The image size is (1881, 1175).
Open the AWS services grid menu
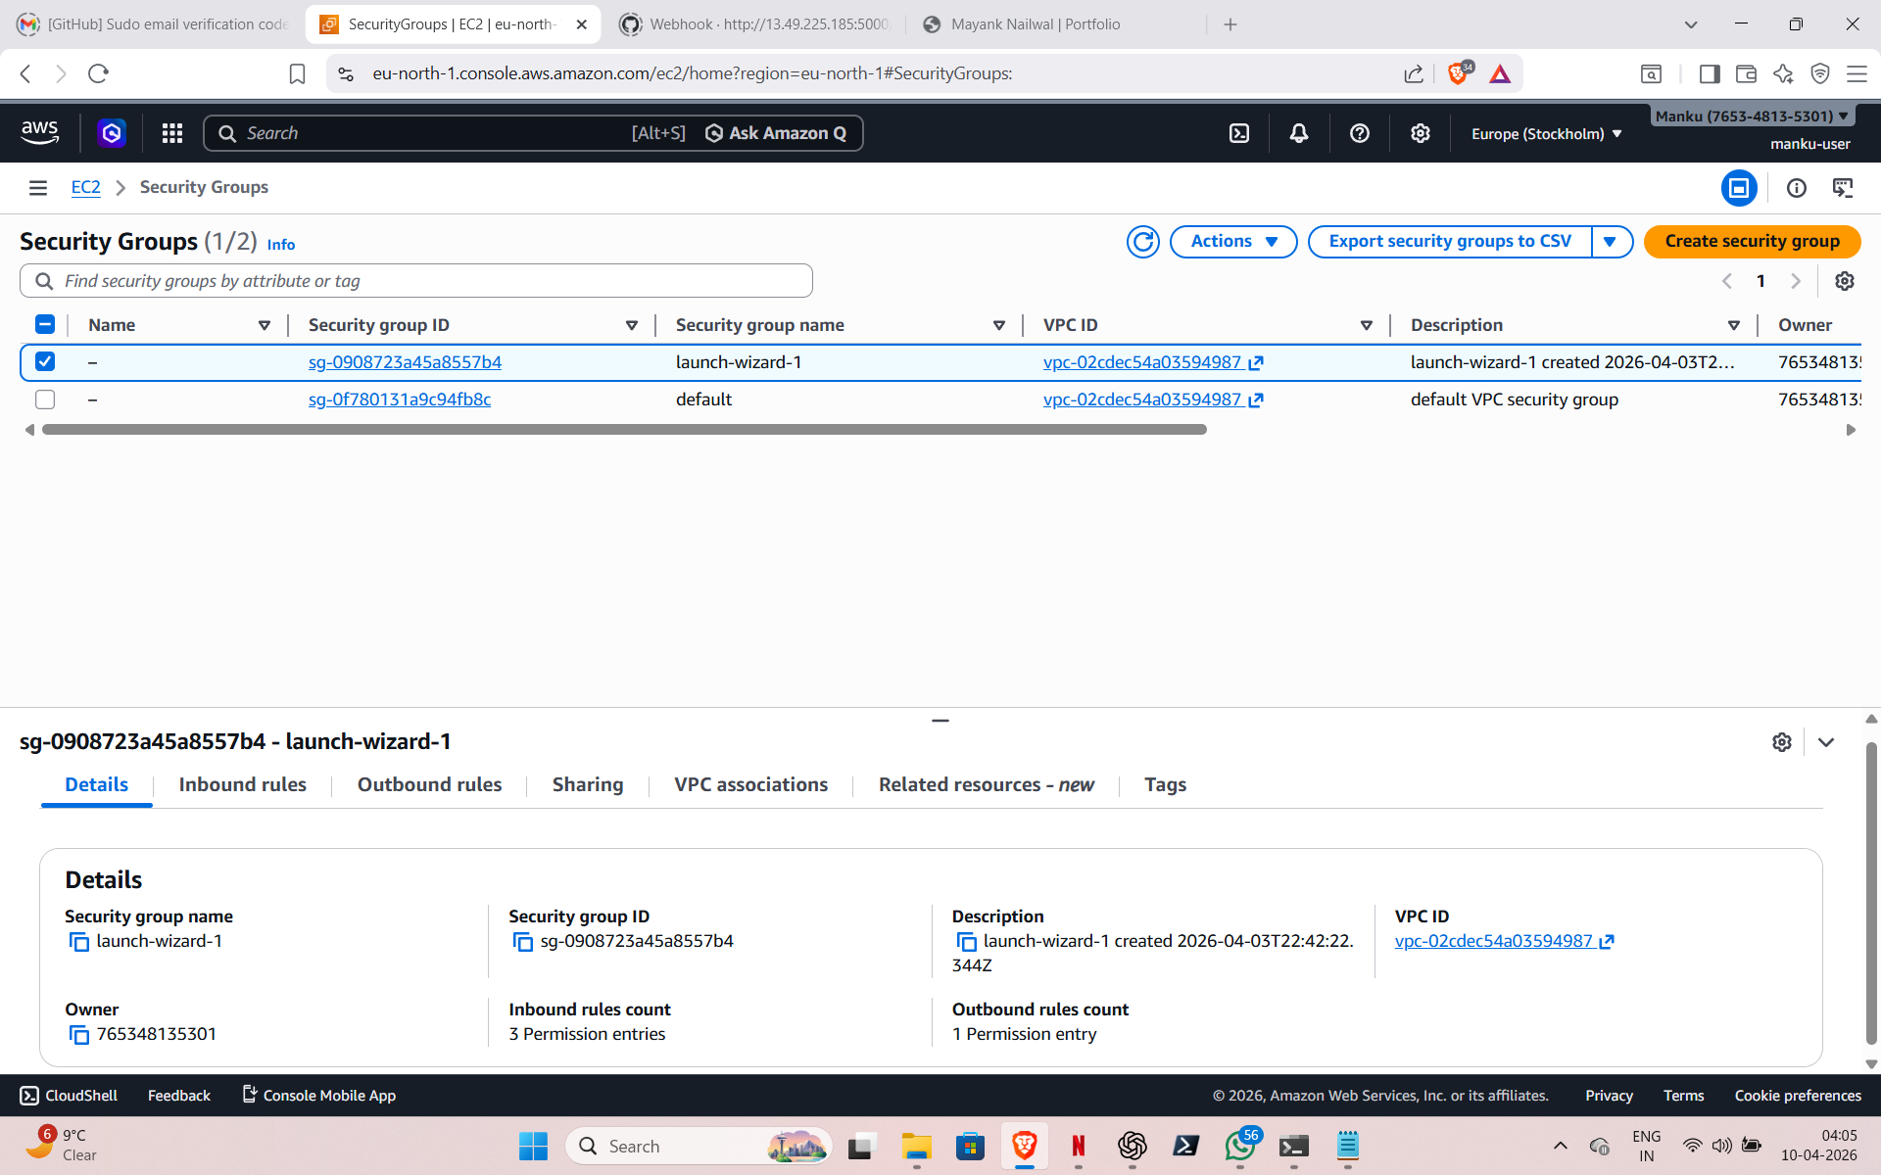click(172, 133)
